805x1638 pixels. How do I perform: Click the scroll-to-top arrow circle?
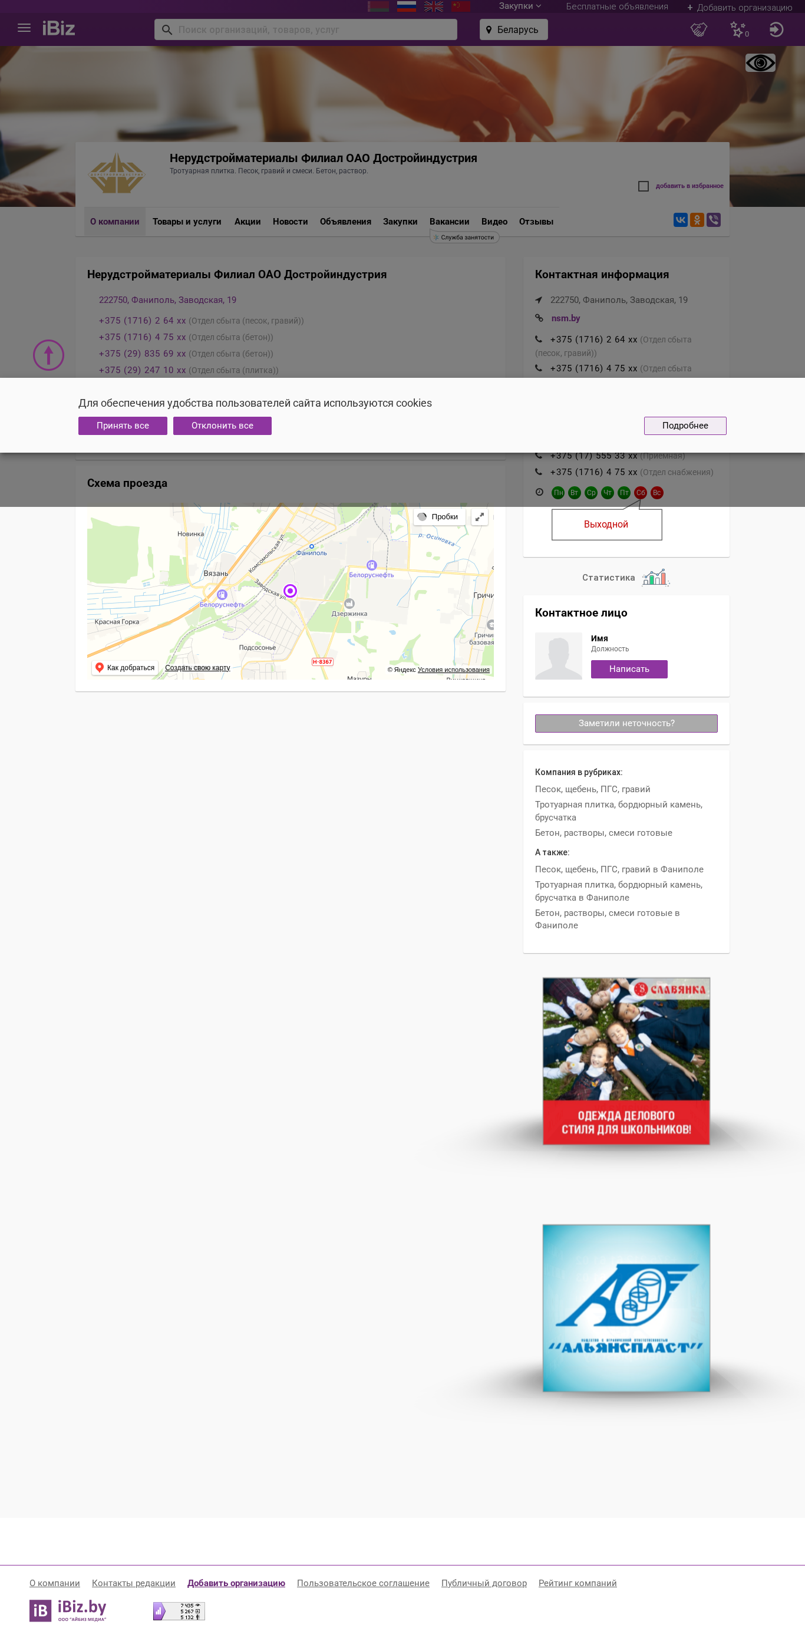(48, 355)
